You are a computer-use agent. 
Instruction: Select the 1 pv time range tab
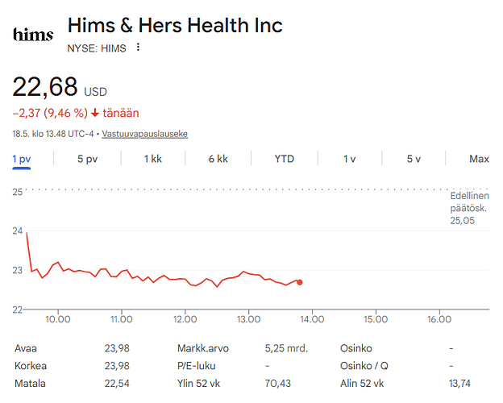(x=22, y=159)
